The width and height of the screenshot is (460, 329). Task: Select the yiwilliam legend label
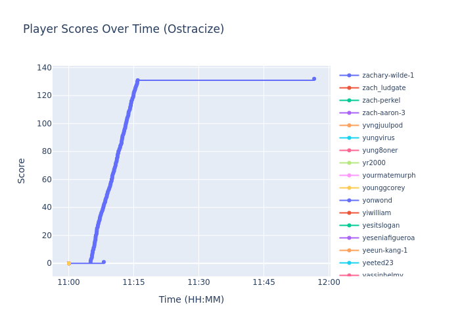(378, 213)
